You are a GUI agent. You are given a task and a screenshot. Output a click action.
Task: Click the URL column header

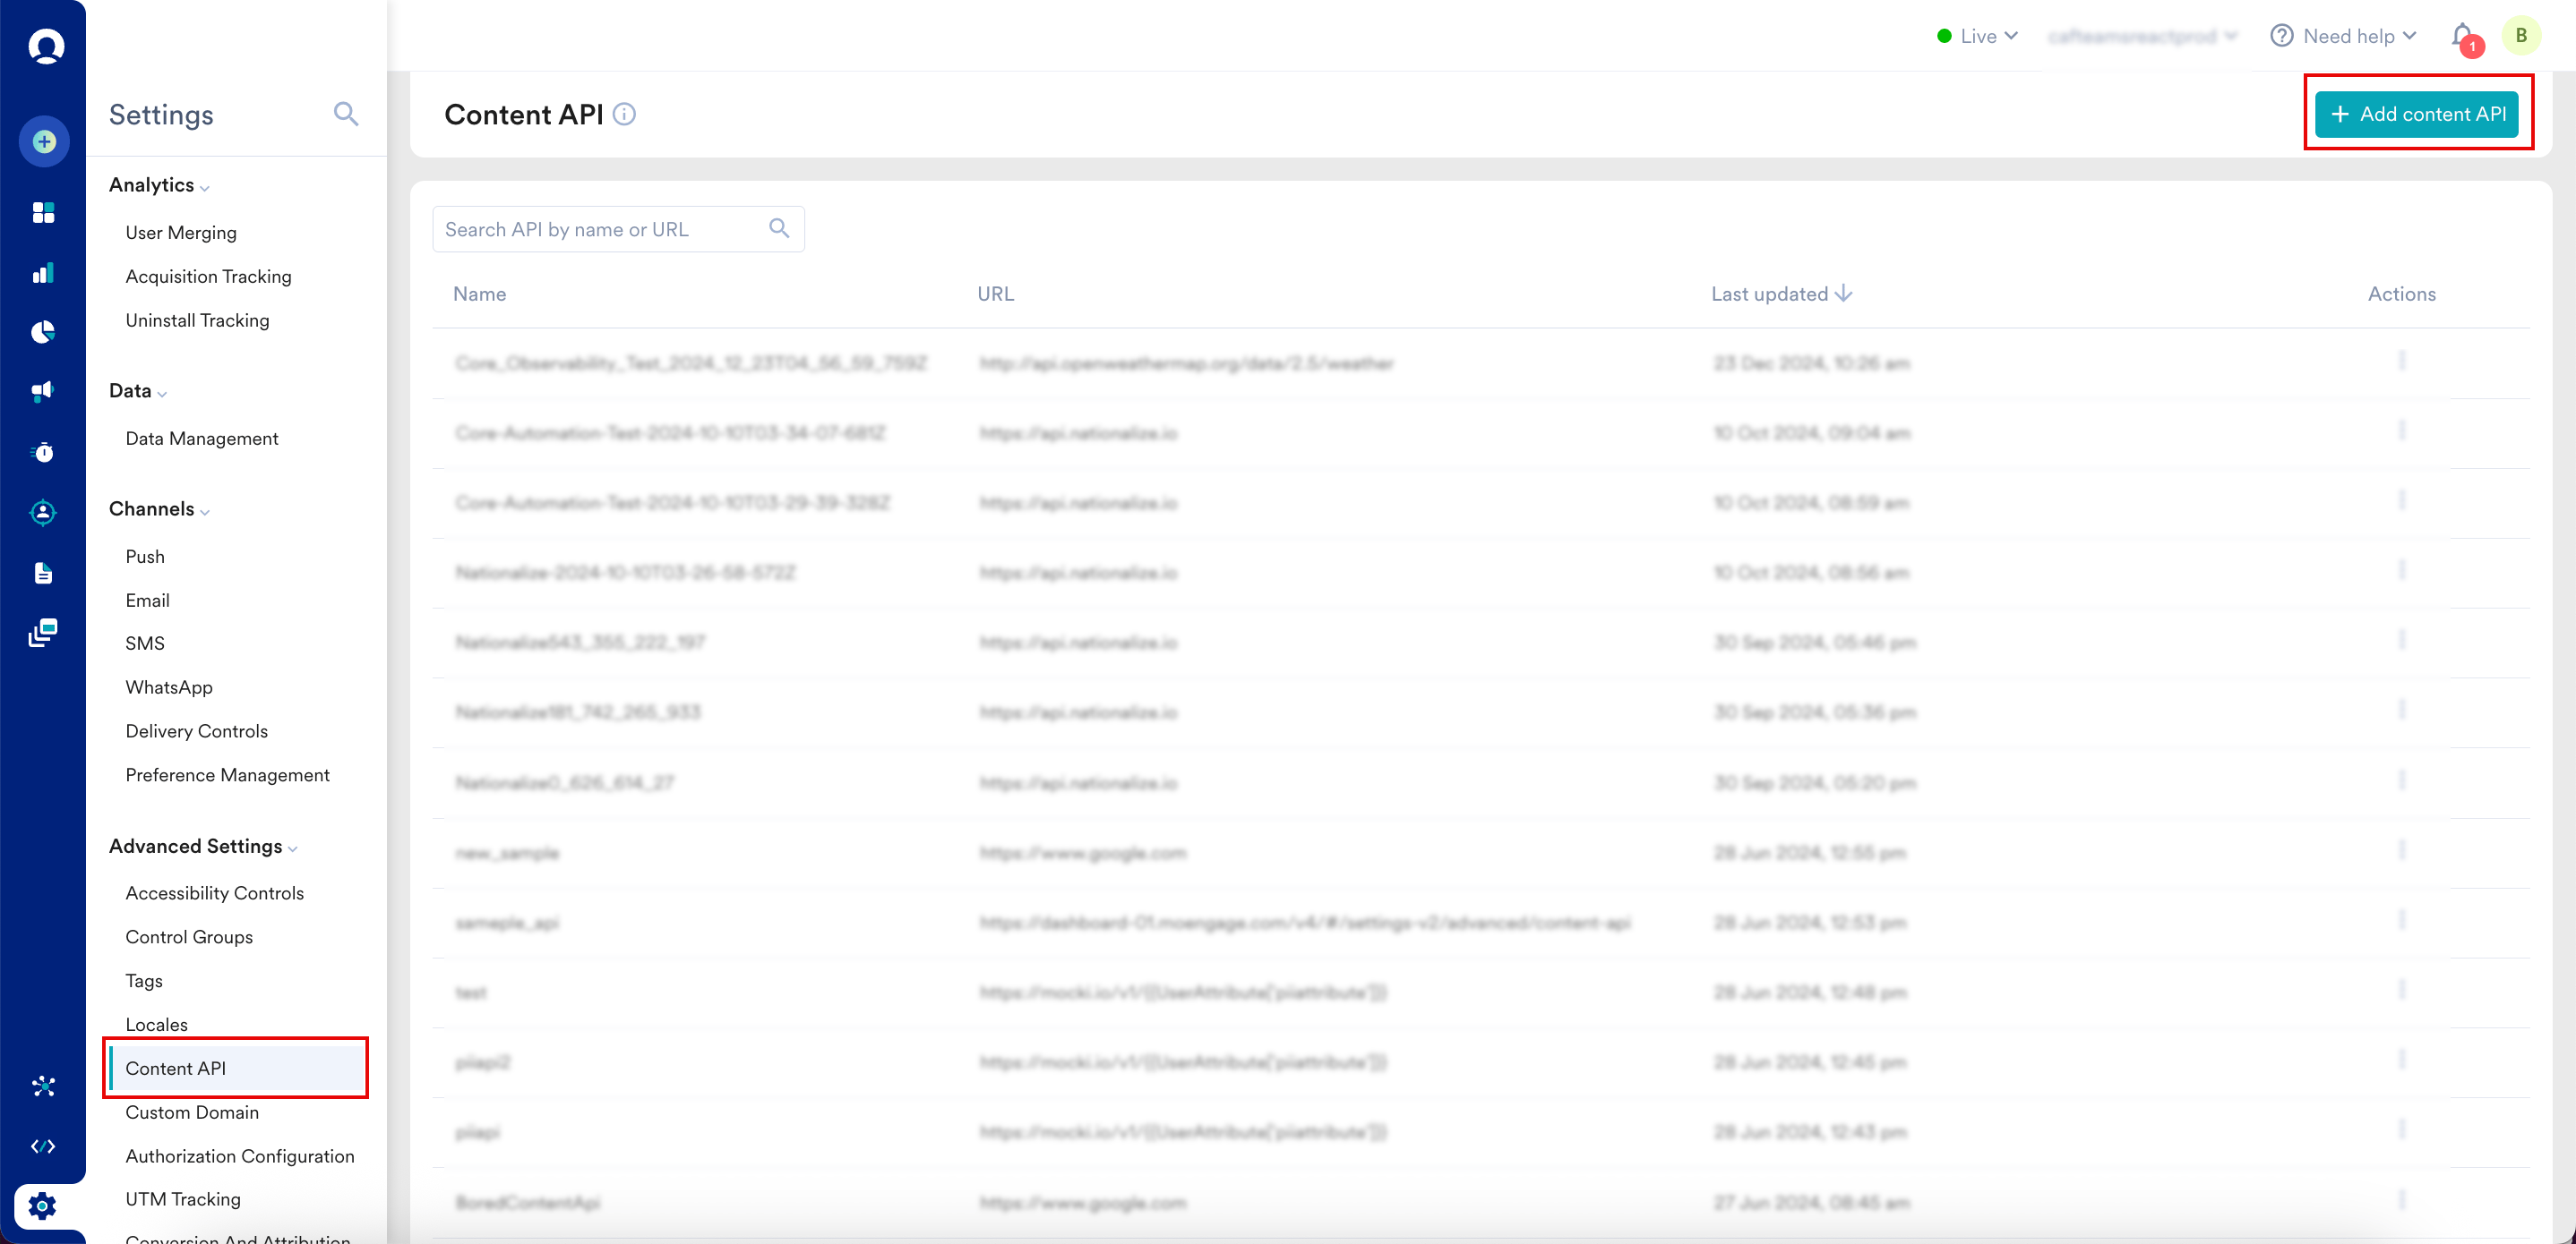point(995,294)
